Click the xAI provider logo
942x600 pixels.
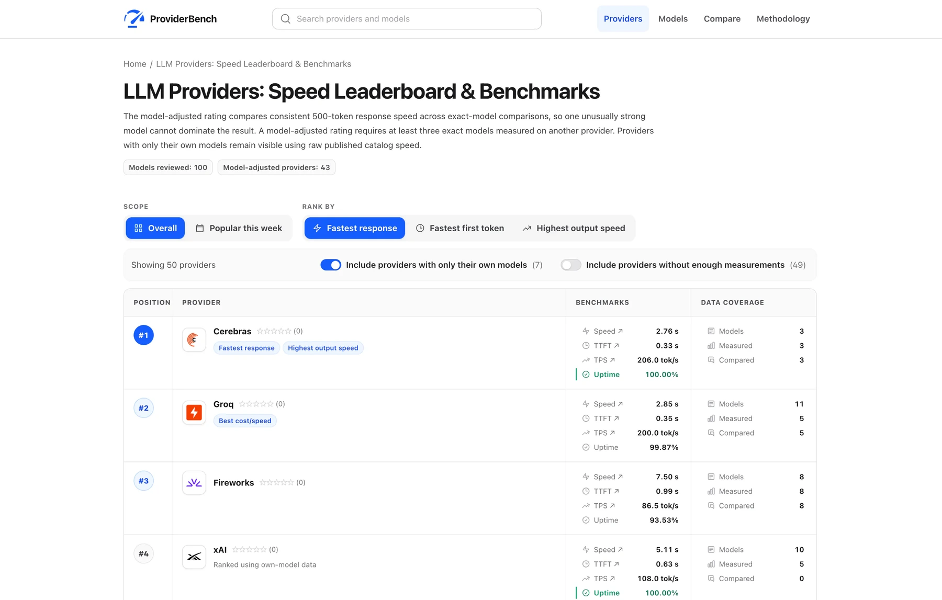click(194, 557)
